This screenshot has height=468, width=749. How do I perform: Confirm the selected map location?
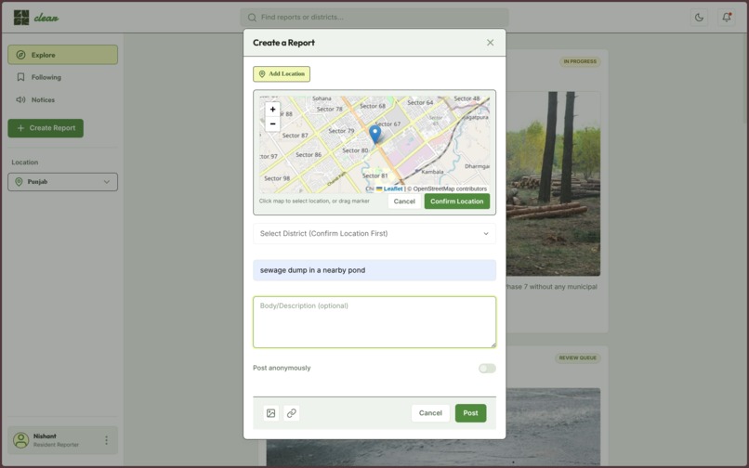pos(456,201)
